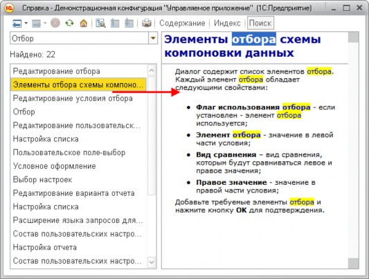Switch to the Содержание tab
The height and width of the screenshot is (279, 369).
point(182,23)
